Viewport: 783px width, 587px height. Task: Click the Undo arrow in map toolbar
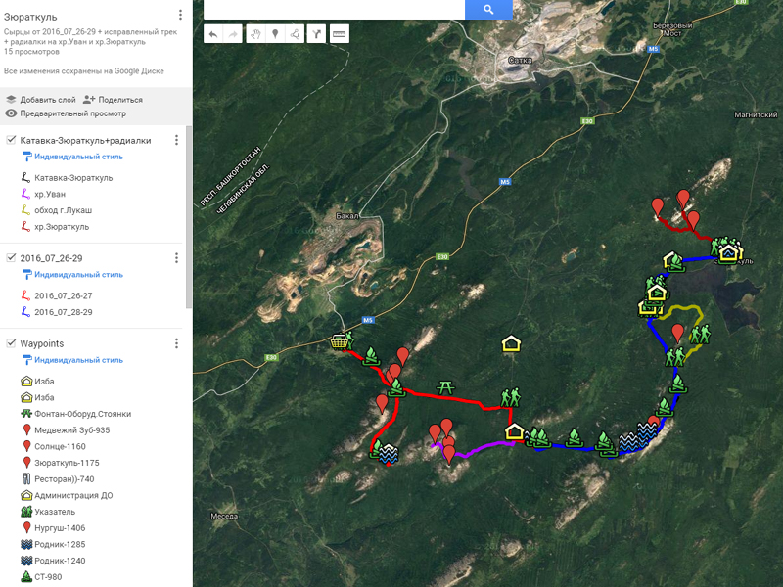click(x=213, y=34)
